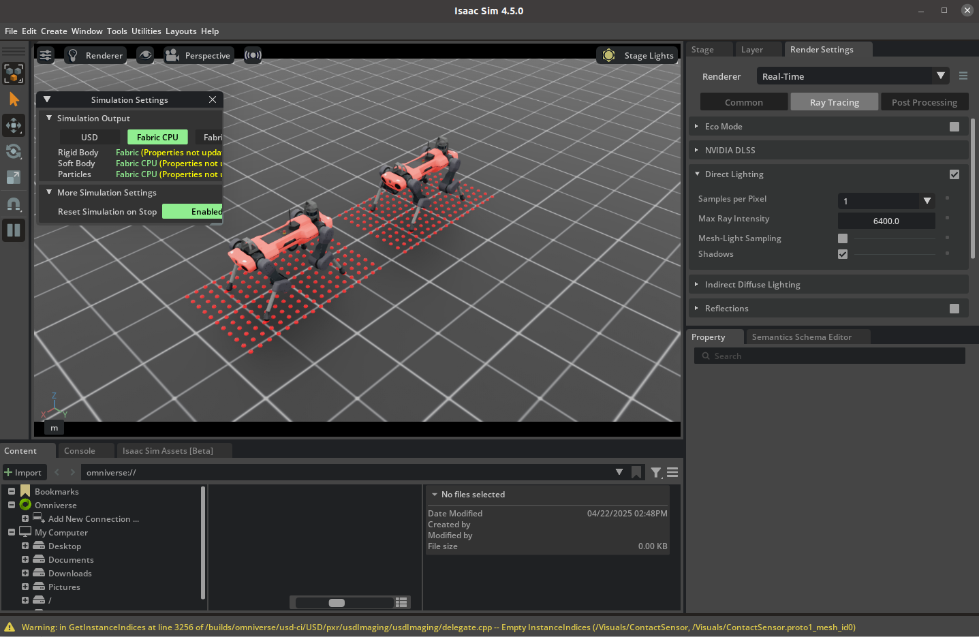Open the Layouts menu
979x637 pixels.
pyautogui.click(x=181, y=31)
